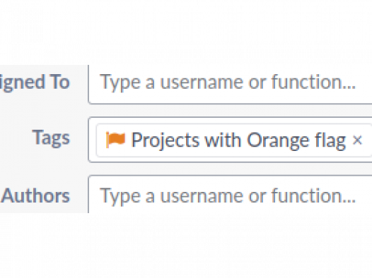Delete the orange flag tag with ×
372x278 pixels.
click(357, 140)
